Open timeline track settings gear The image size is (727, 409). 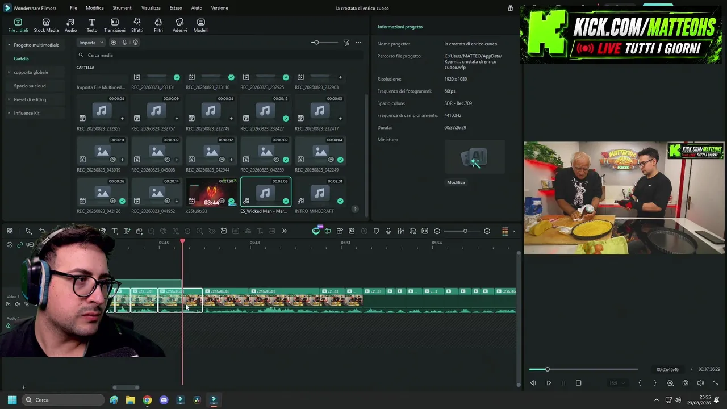[x=10, y=245]
